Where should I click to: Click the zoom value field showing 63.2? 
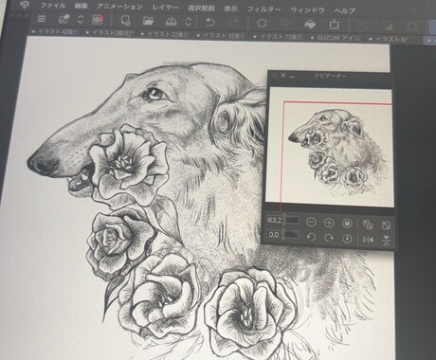[274, 220]
